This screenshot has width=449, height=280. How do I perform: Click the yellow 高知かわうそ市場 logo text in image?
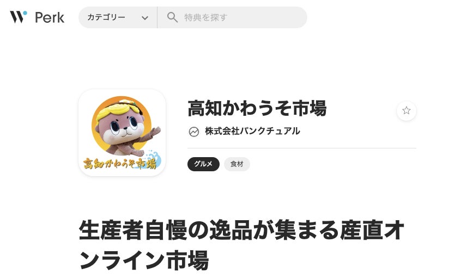120,164
